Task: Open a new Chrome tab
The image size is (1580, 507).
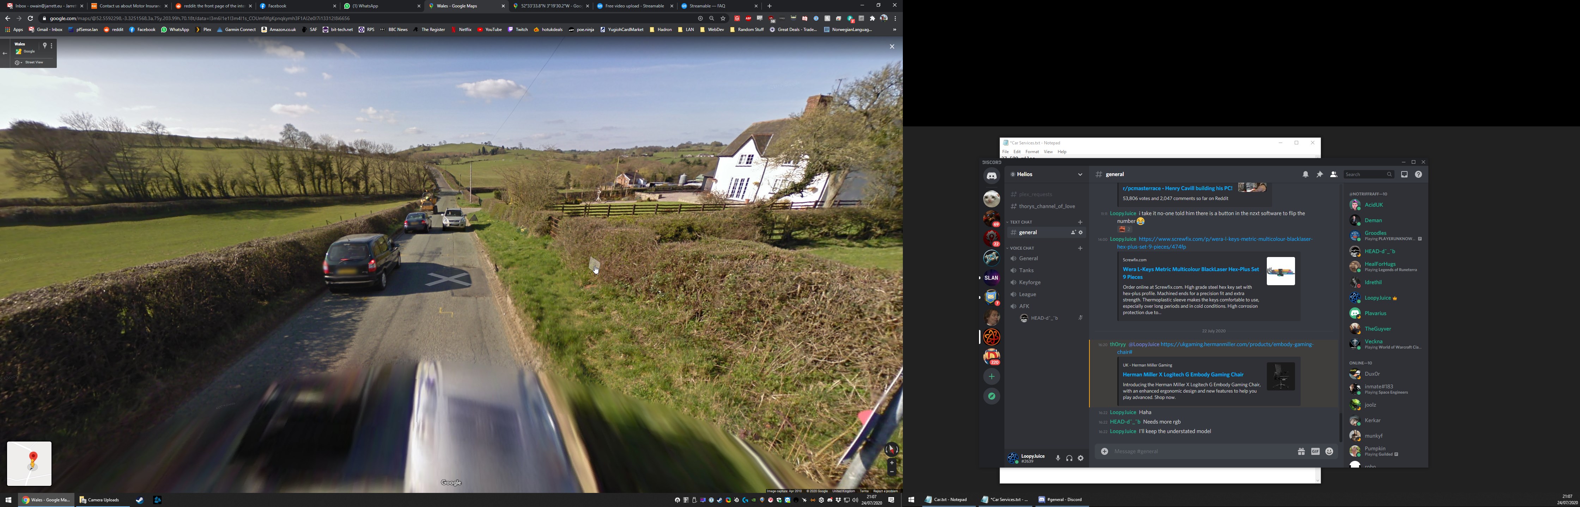Action: tap(769, 6)
